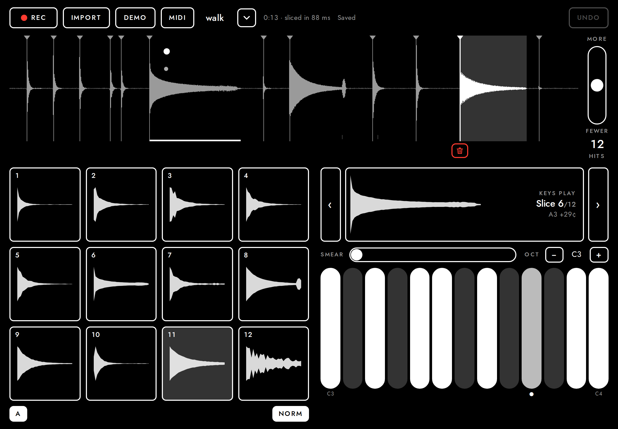Toggle the A bank button

tap(18, 414)
